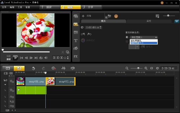Collapse the options panel with chevron
This screenshot has width=180, height=113.
(x=177, y=21)
